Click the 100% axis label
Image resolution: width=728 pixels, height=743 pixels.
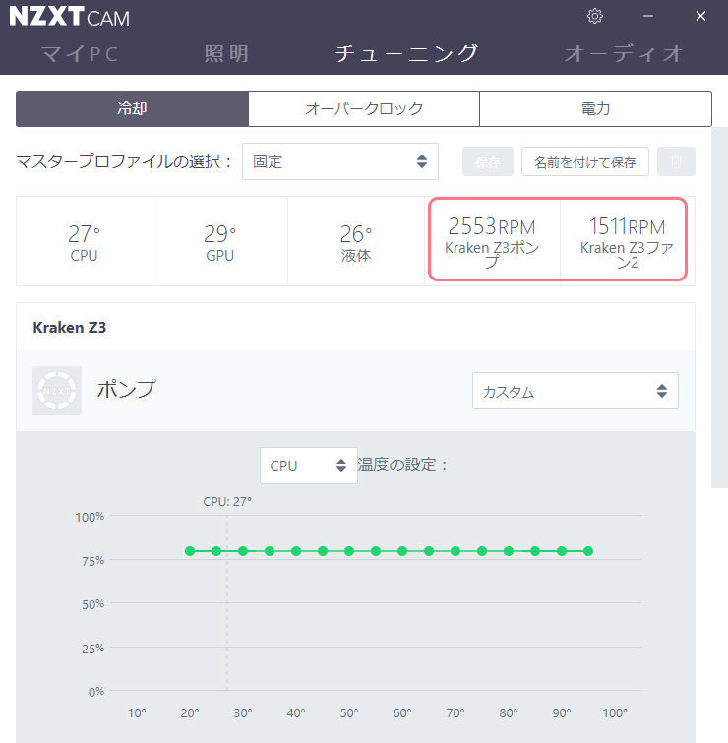click(x=90, y=517)
